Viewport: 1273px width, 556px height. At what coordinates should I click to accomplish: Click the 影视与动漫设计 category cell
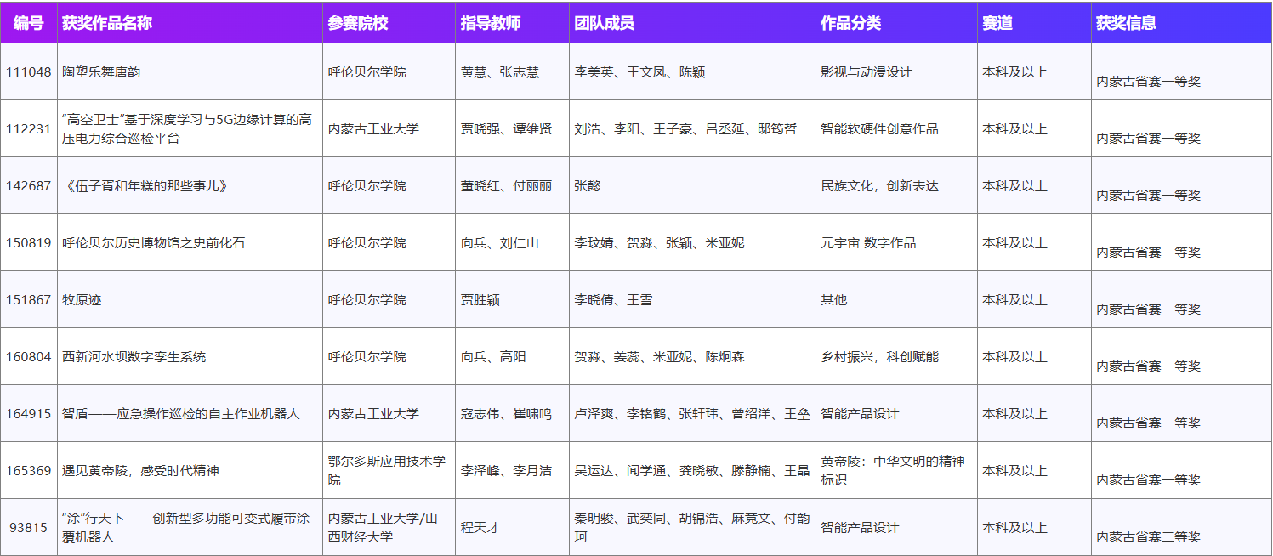point(866,72)
